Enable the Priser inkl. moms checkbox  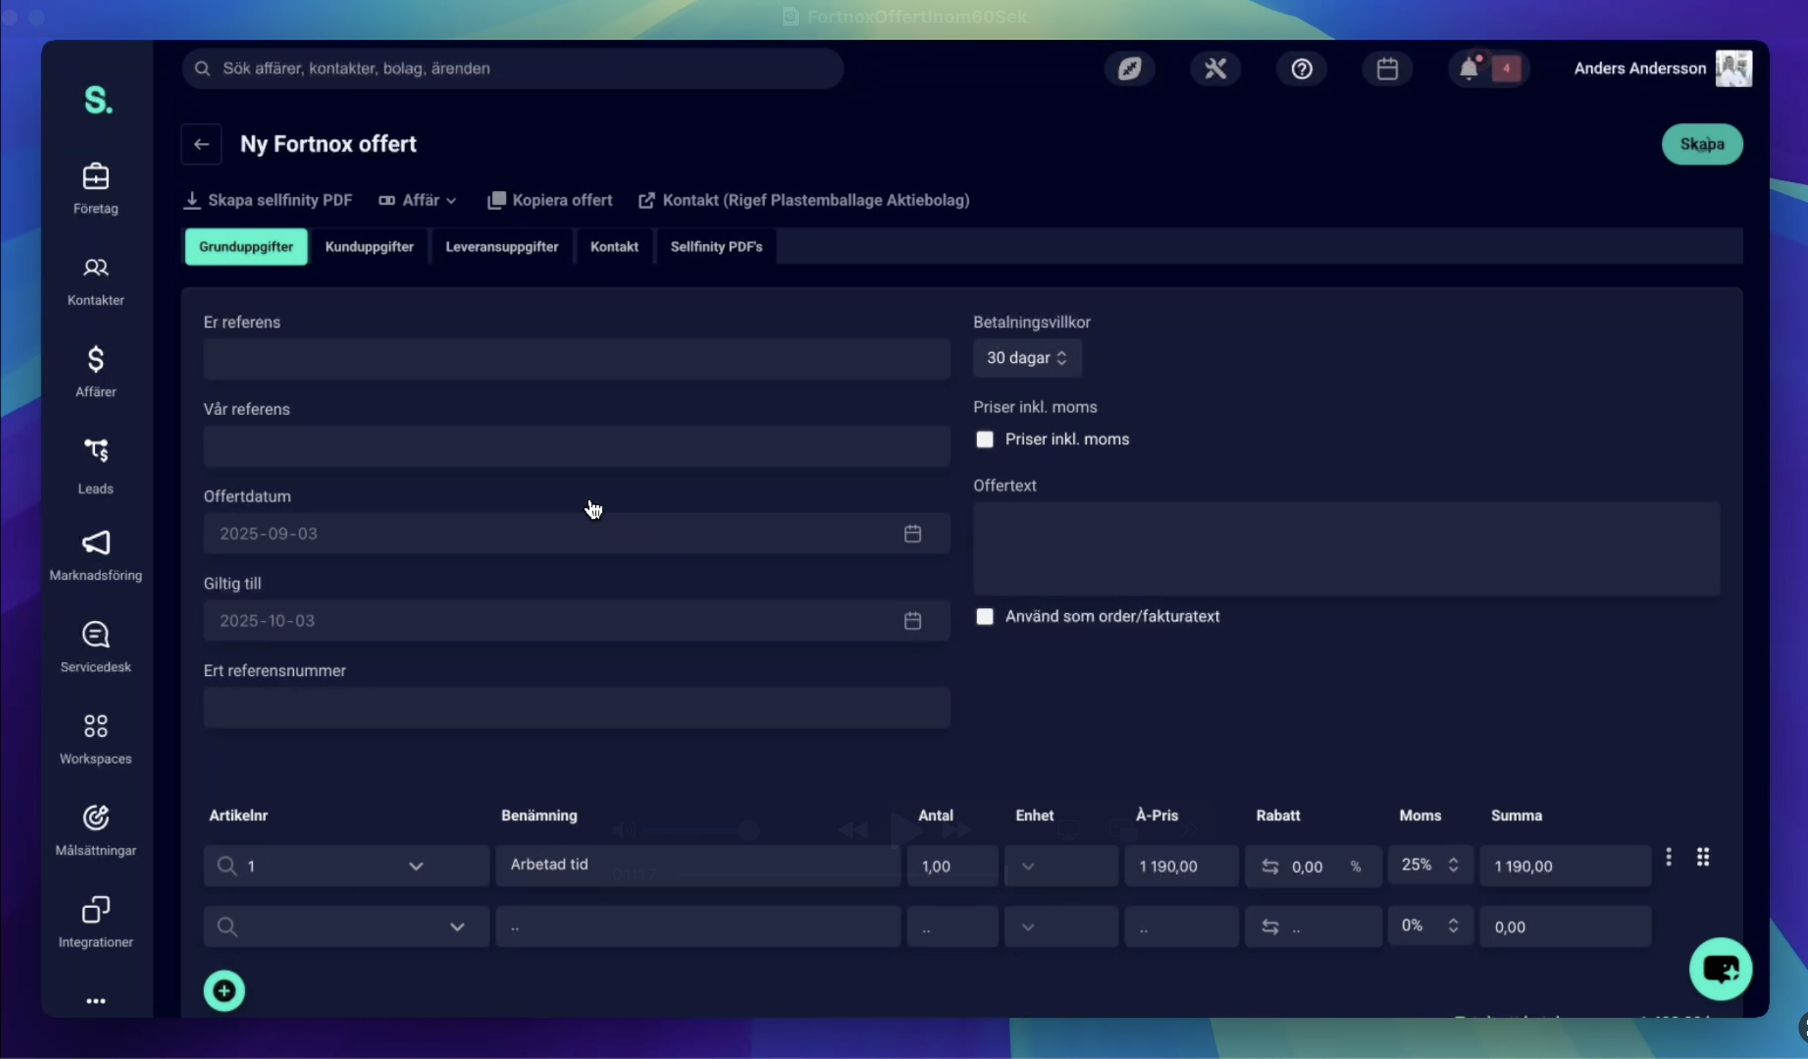pyautogui.click(x=985, y=439)
